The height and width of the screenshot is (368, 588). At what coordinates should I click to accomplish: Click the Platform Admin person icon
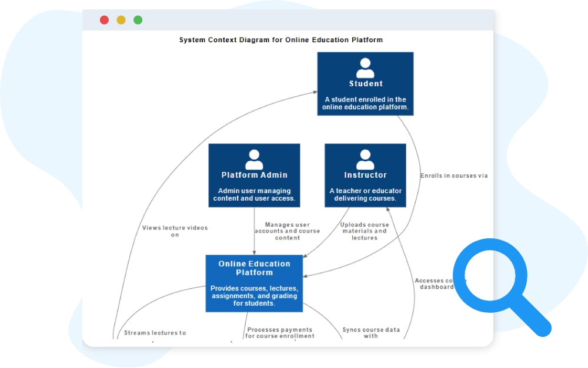pos(254,160)
